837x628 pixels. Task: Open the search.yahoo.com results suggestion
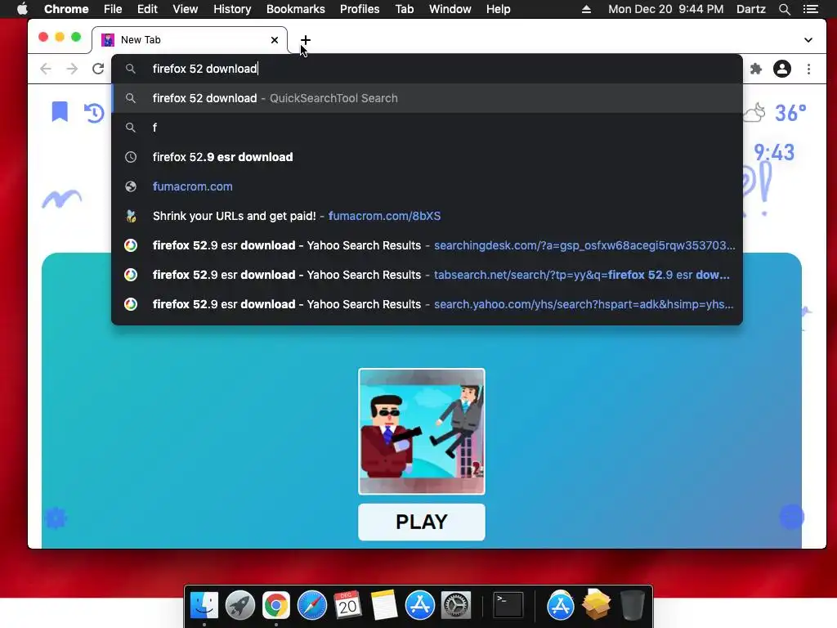pos(427,304)
